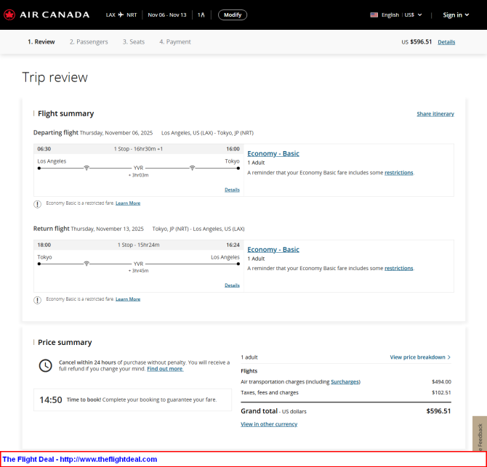The image size is (487, 467).
Task: Select the 4. Payment step
Action: click(175, 42)
